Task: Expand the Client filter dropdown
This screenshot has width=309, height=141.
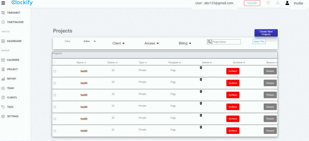Action: click(x=118, y=43)
